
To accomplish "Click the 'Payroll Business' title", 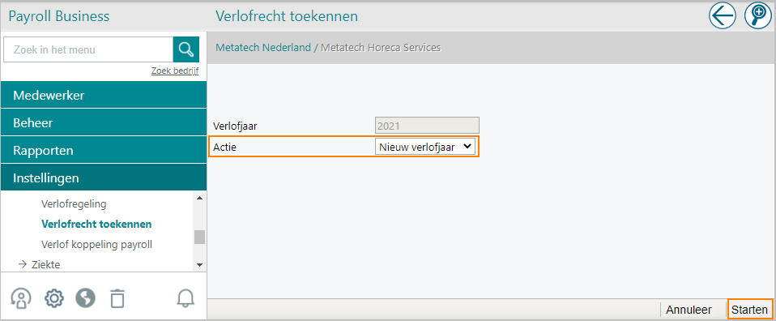I will tap(59, 16).
